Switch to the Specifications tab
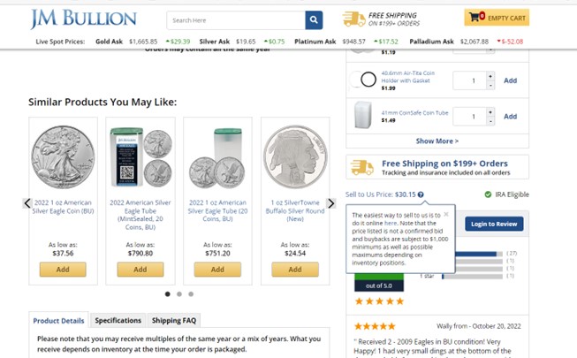The width and height of the screenshot is (577, 358). point(118,320)
